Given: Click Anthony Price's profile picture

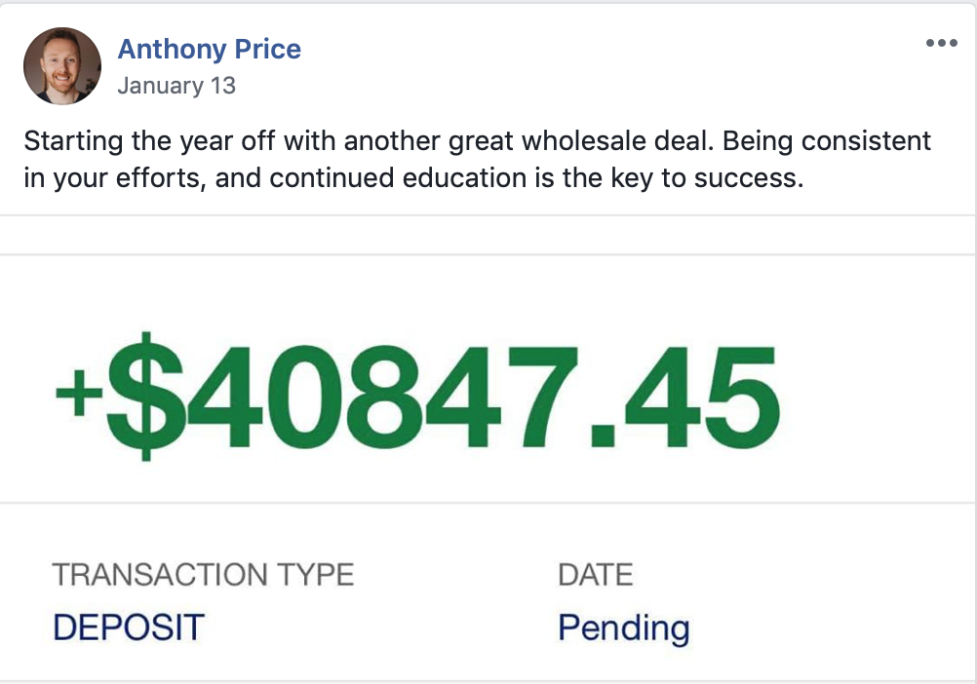Looking at the screenshot, I should point(62,66).
